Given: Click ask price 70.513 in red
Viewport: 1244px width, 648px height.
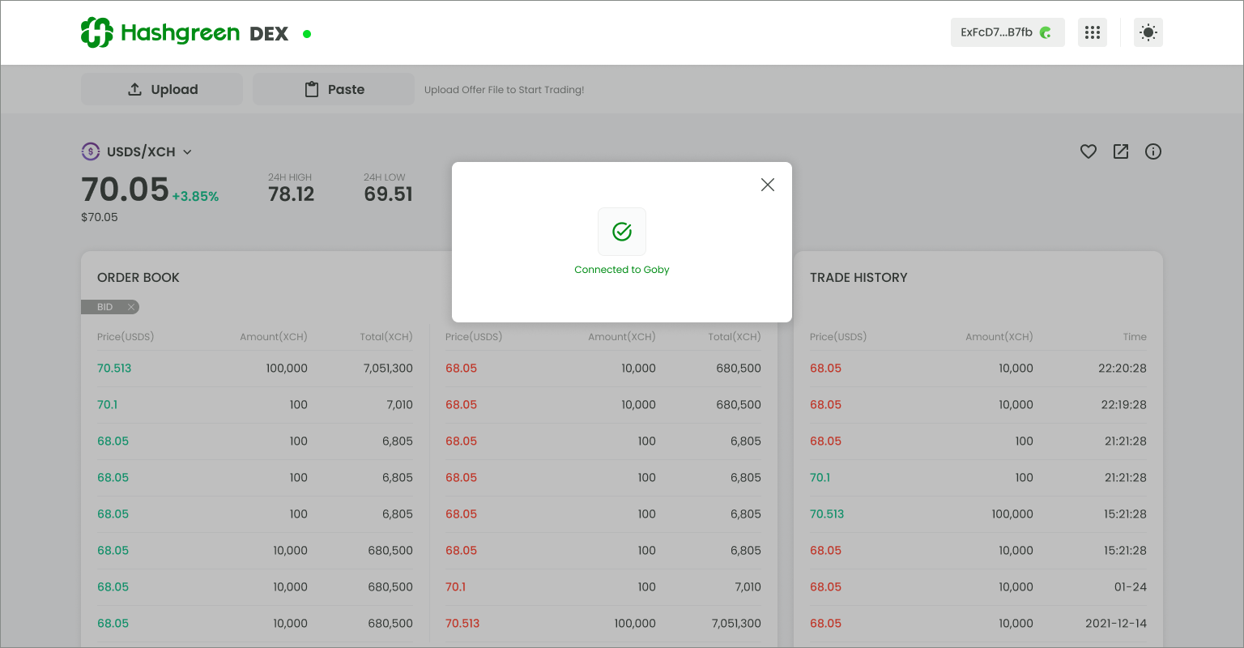Looking at the screenshot, I should 462,623.
